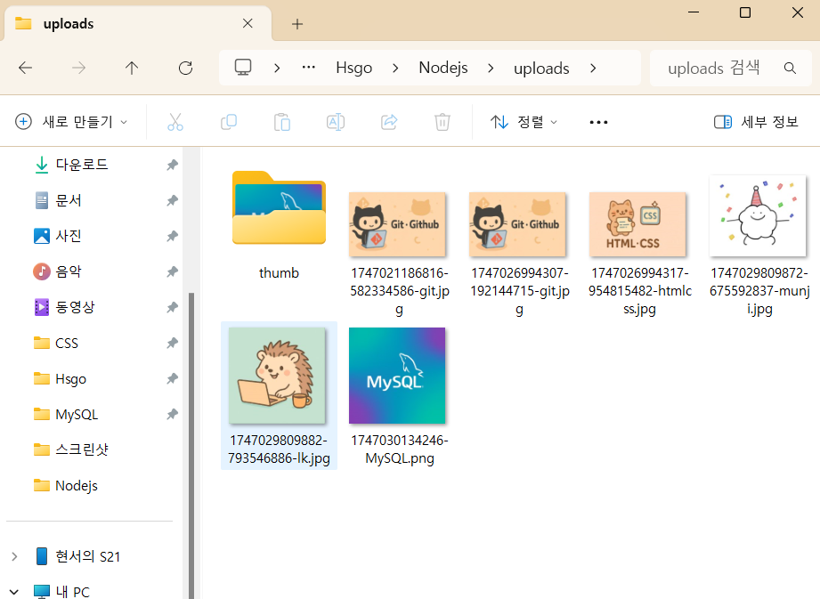Toggle the 세부 정보 details pane
This screenshot has width=820, height=599.
click(756, 122)
